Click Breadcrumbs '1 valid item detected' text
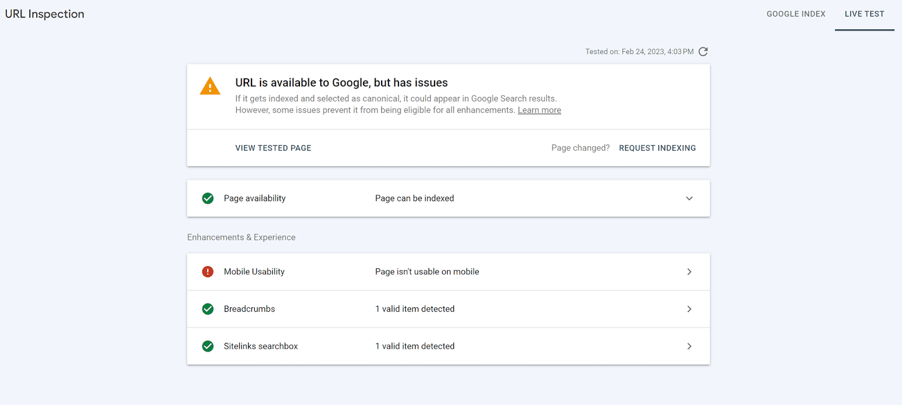Image resolution: width=902 pixels, height=405 pixels. tap(415, 309)
